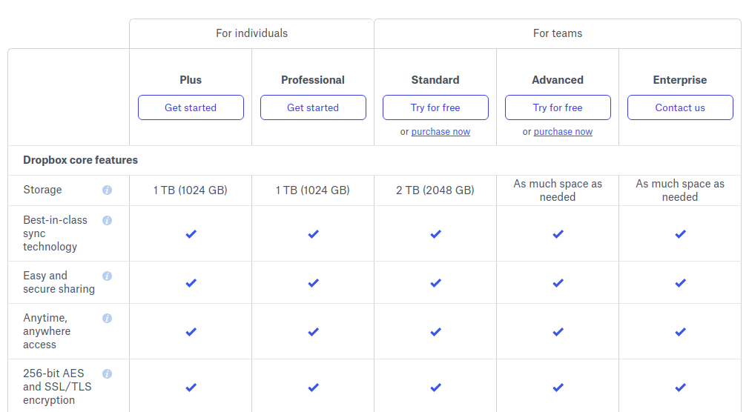This screenshot has height=412, width=749.
Task: Click Contact us for the Enterprise plan
Action: tap(680, 107)
